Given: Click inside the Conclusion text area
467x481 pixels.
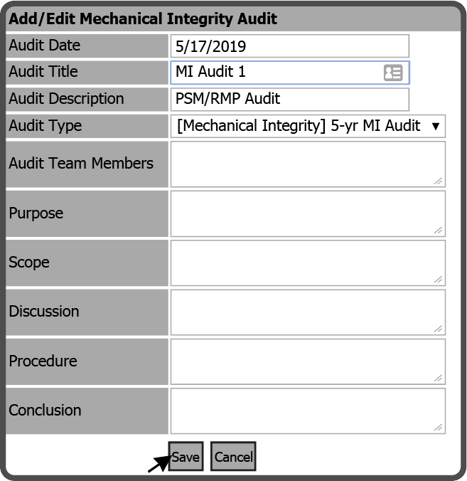Looking at the screenshot, I should [x=308, y=411].
